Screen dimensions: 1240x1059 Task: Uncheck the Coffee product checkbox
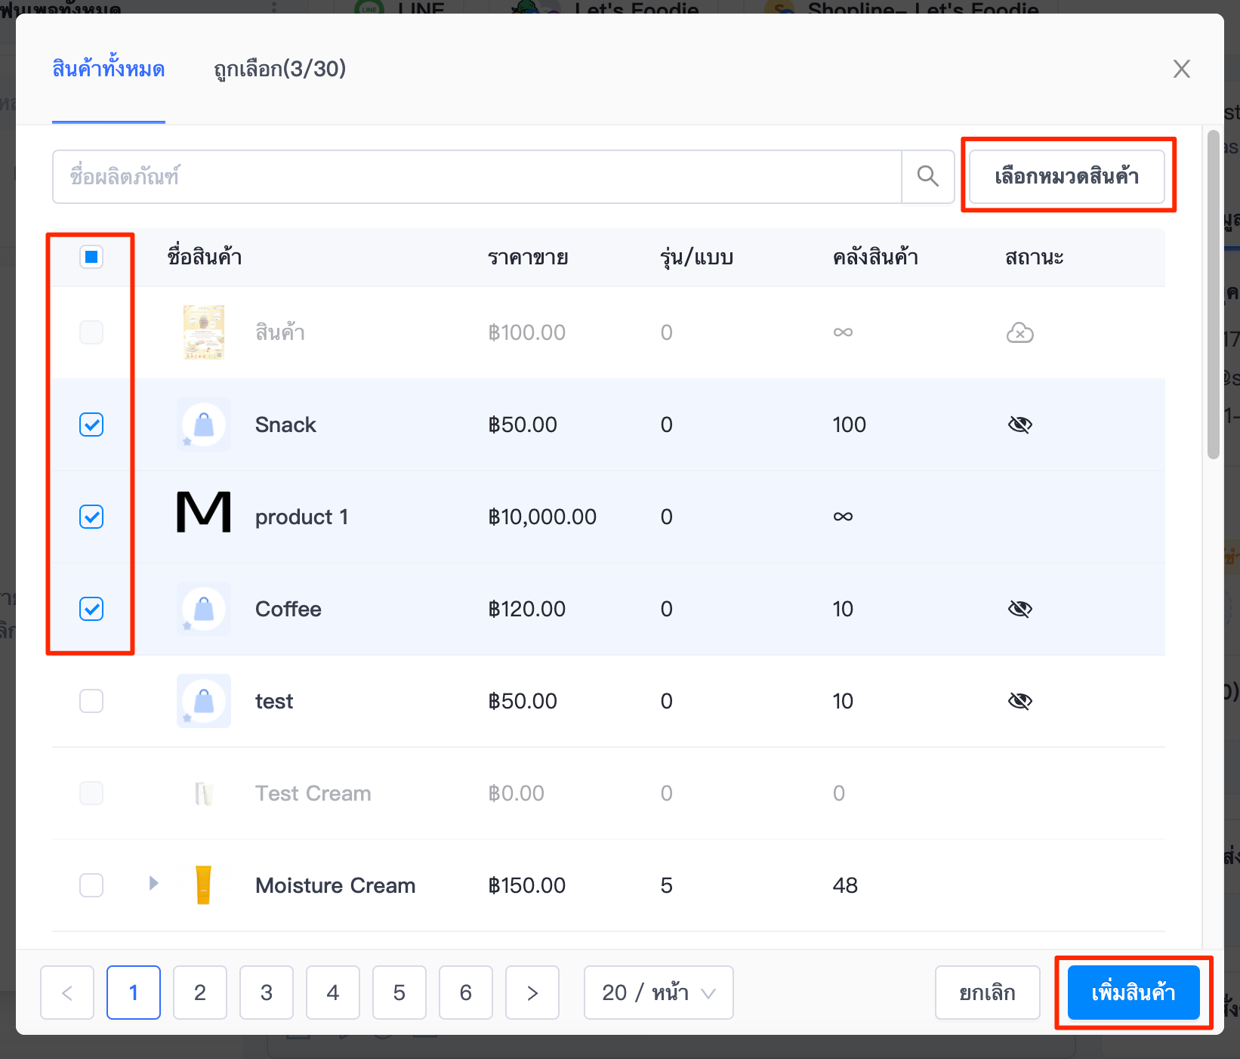click(x=91, y=609)
